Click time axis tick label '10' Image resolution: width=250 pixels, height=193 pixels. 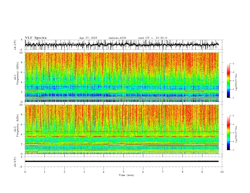222,172
